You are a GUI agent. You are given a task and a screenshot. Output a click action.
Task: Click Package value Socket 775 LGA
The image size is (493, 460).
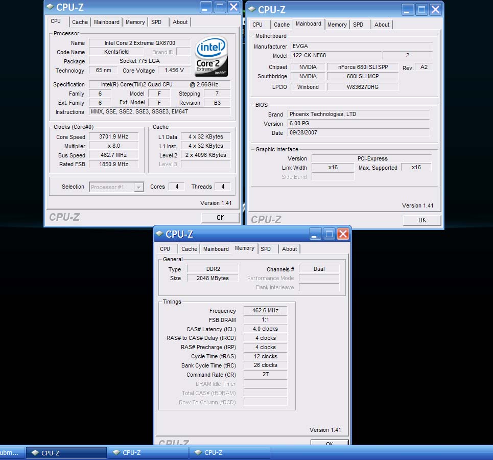coord(140,61)
